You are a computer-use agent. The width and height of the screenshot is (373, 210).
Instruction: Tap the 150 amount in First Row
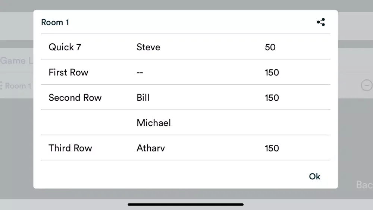point(272,72)
